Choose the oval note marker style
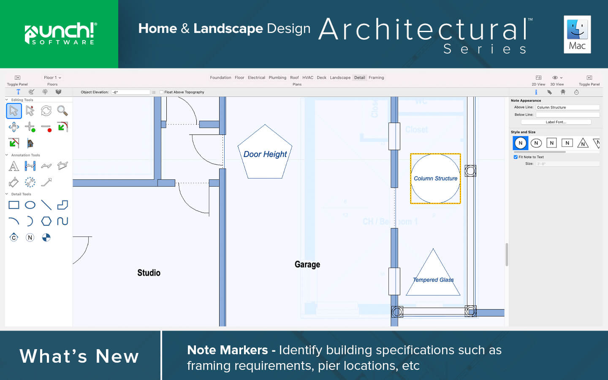Screen dimensions: 608x380 [x=536, y=143]
